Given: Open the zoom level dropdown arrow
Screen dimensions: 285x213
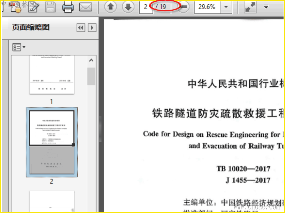Looking at the screenshot, I should 226,7.
